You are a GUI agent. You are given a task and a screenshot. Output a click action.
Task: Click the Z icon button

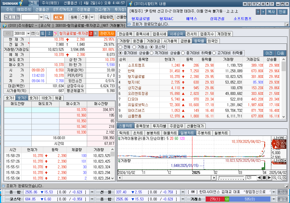49,33
